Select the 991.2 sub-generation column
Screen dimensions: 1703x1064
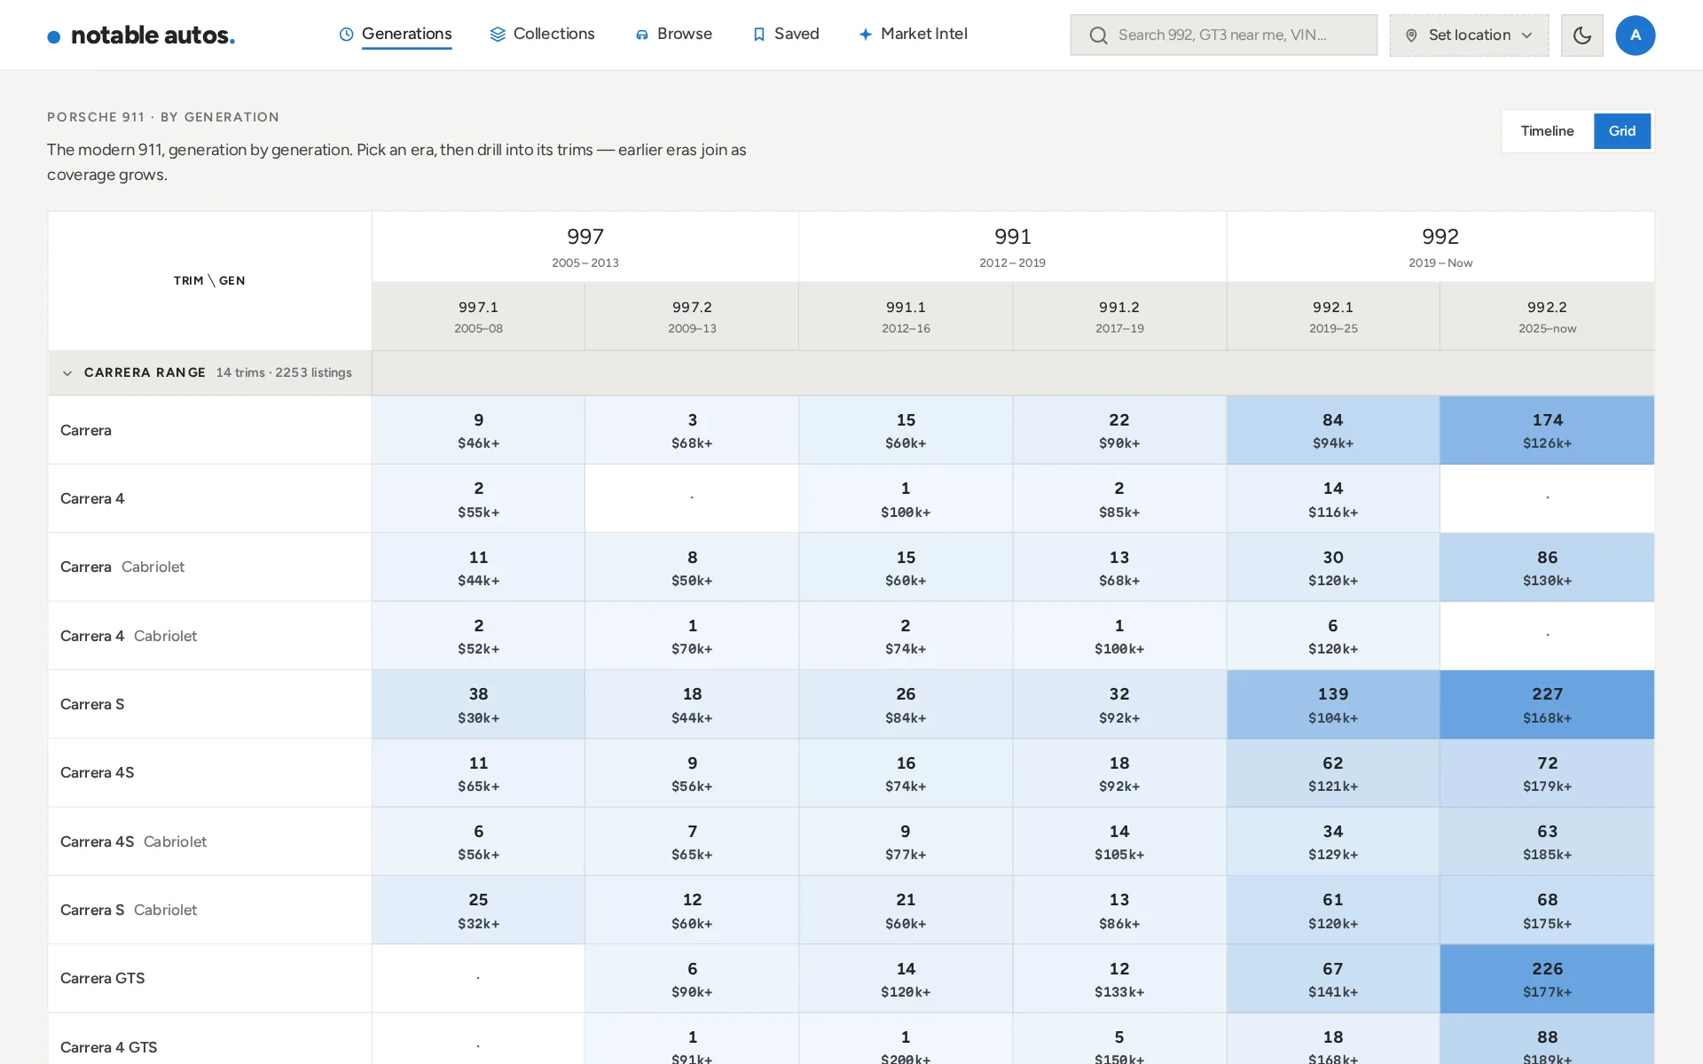click(1119, 317)
